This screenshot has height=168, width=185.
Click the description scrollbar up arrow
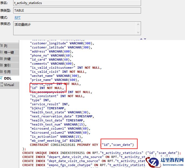(x=138, y=24)
